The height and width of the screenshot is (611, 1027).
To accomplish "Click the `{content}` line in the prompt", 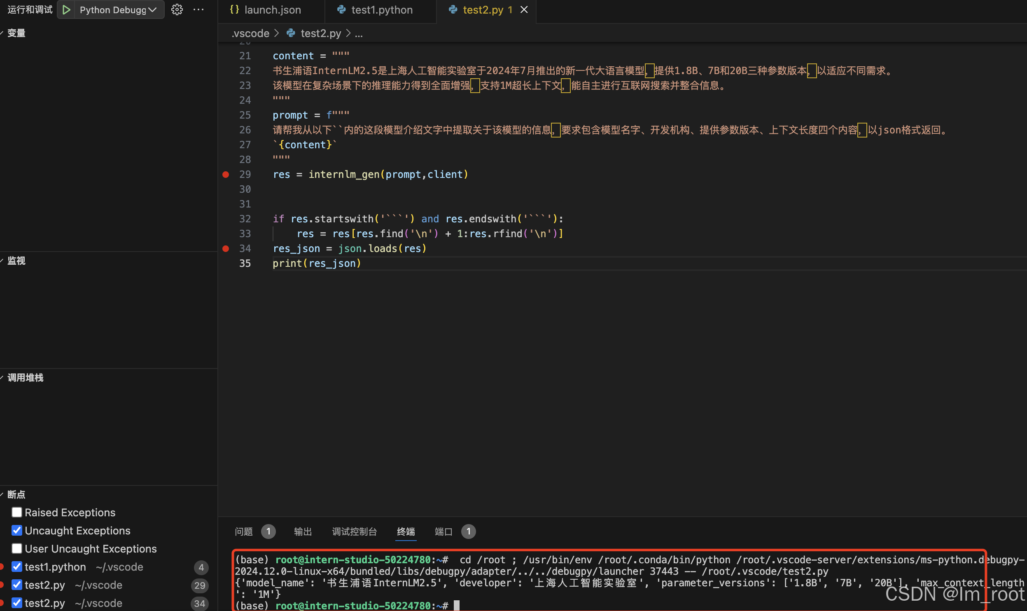I will click(x=305, y=145).
